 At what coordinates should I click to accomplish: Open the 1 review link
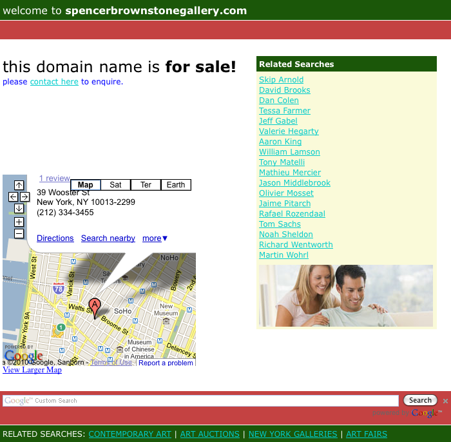(55, 178)
